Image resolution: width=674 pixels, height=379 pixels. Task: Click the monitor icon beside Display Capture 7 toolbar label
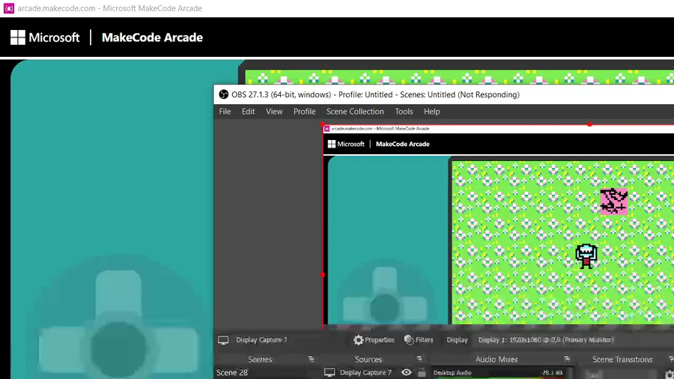pyautogui.click(x=223, y=340)
